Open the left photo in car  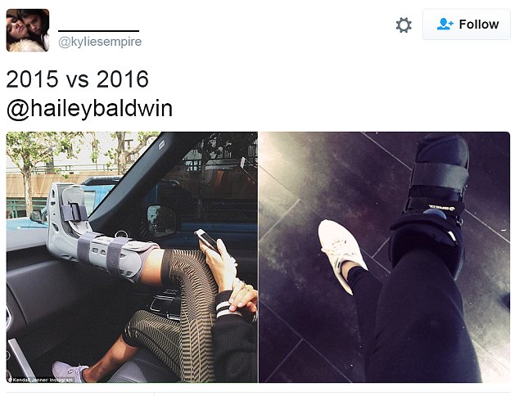[132, 257]
